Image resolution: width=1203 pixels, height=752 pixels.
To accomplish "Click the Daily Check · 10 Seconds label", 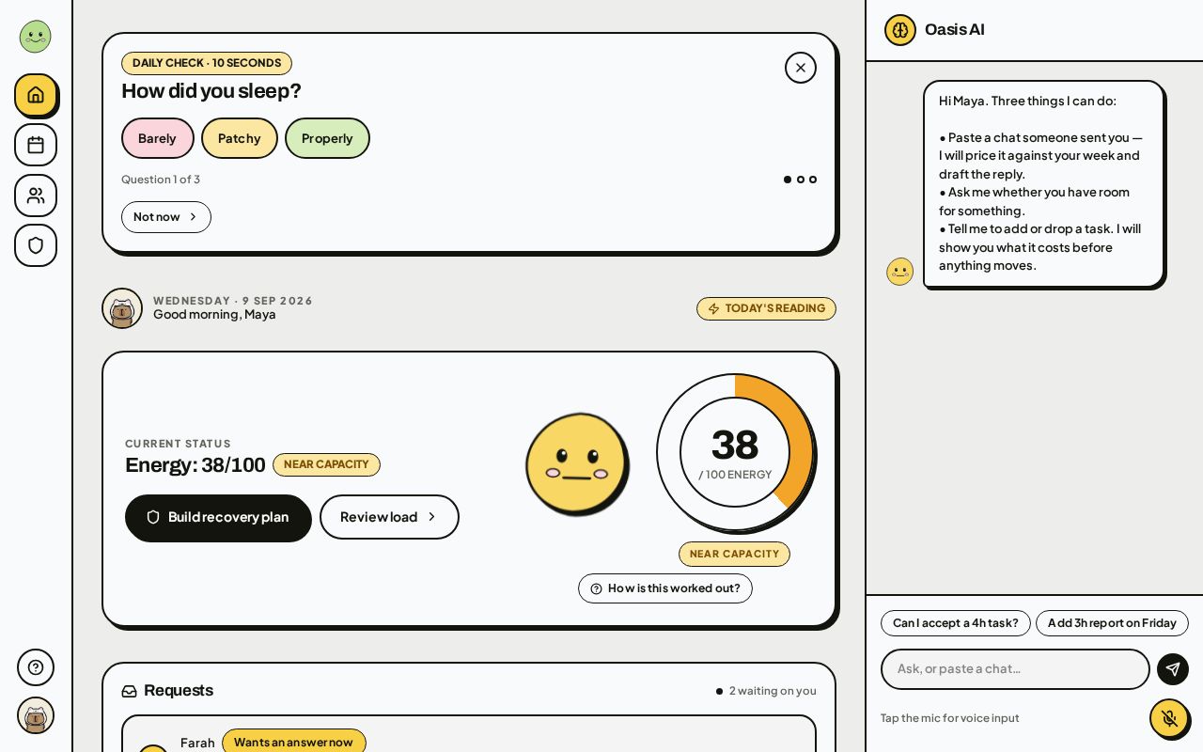I will (207, 63).
